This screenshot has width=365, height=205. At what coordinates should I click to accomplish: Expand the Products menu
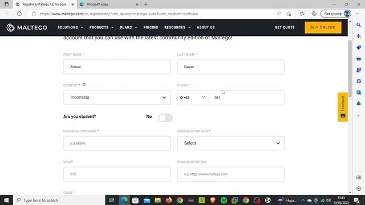tap(102, 27)
